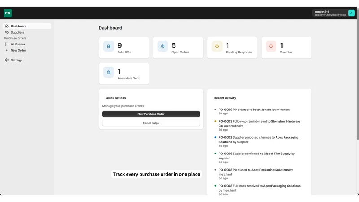The height and width of the screenshot is (202, 359).
Task: Open Settings in the sidebar
Action: click(27, 60)
